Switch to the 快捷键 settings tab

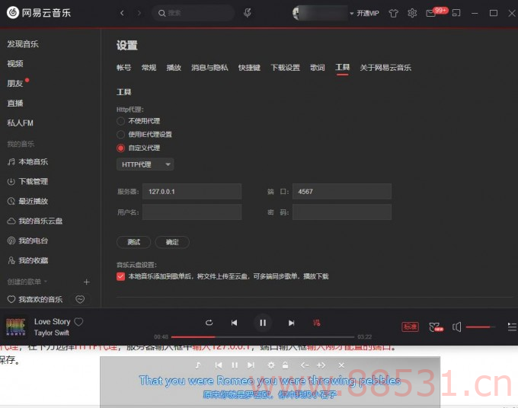click(x=249, y=68)
